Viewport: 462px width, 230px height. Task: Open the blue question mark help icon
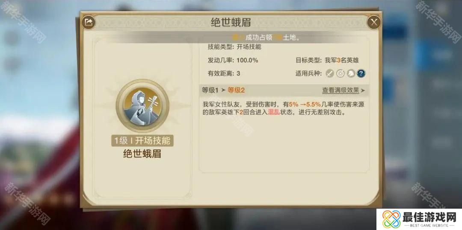(361, 73)
